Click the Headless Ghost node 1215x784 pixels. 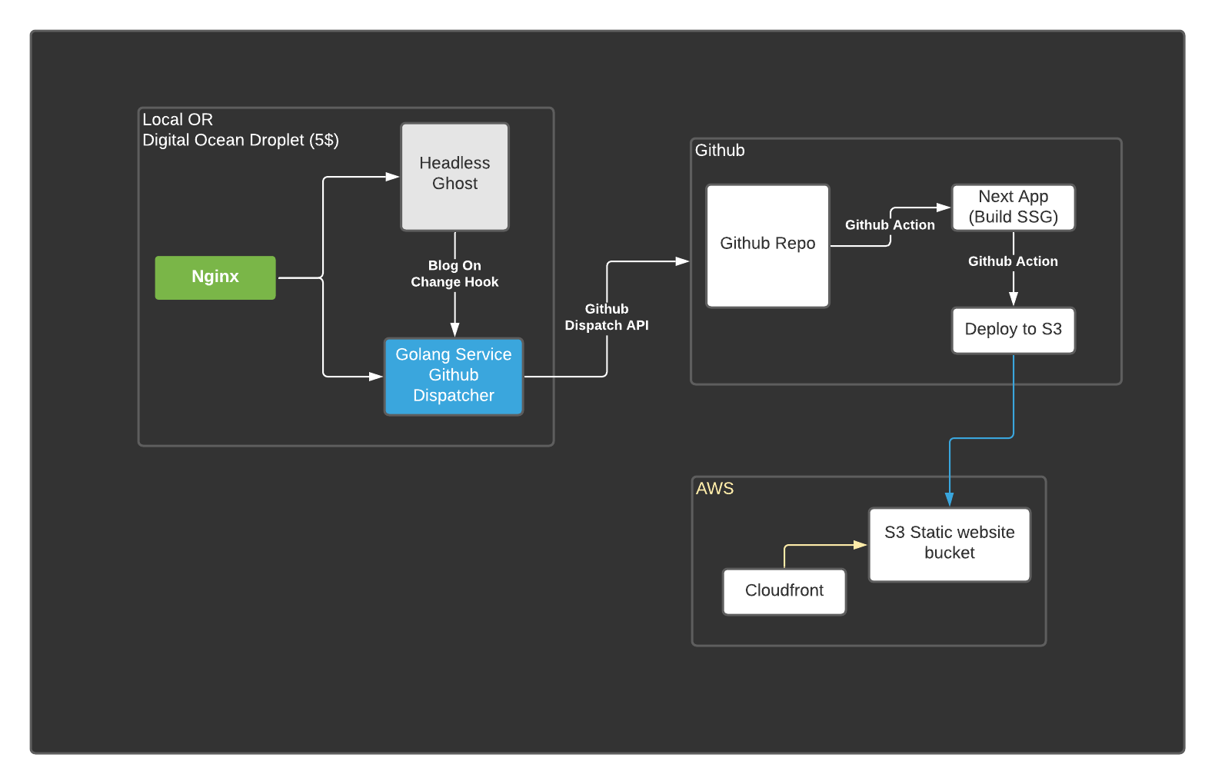pos(454,176)
